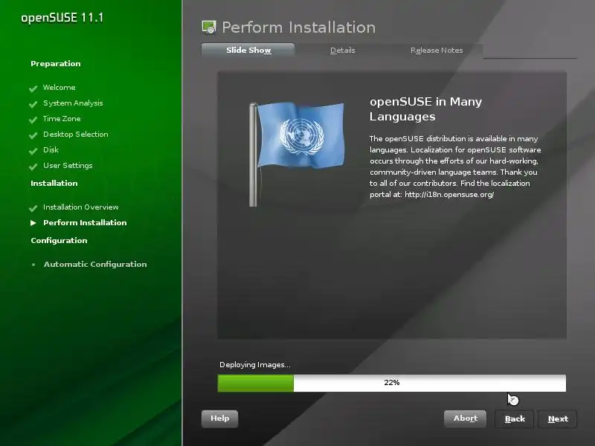Click the Deploying Images progress bar
595x446 pixels.
[392, 383]
